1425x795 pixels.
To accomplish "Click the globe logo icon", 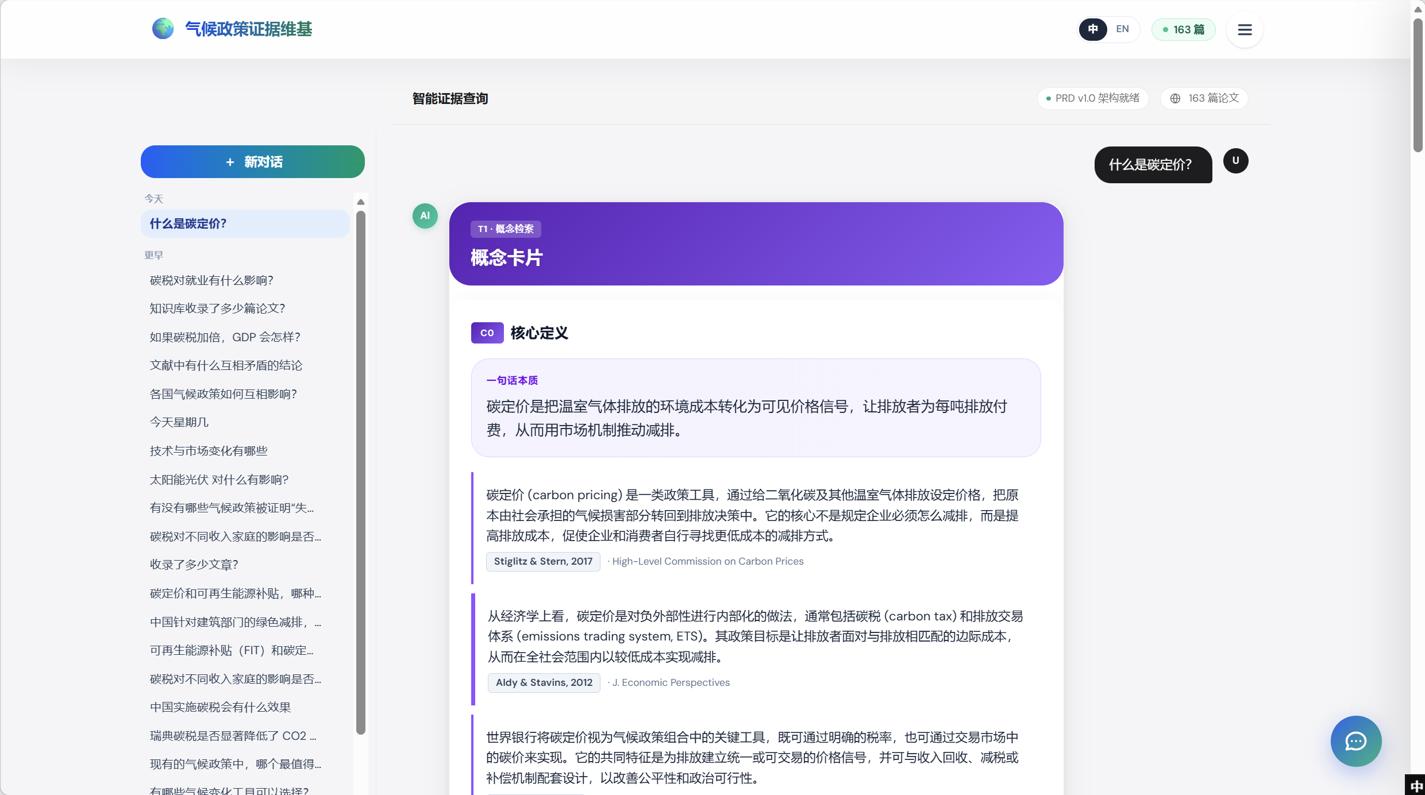I will pyautogui.click(x=163, y=29).
